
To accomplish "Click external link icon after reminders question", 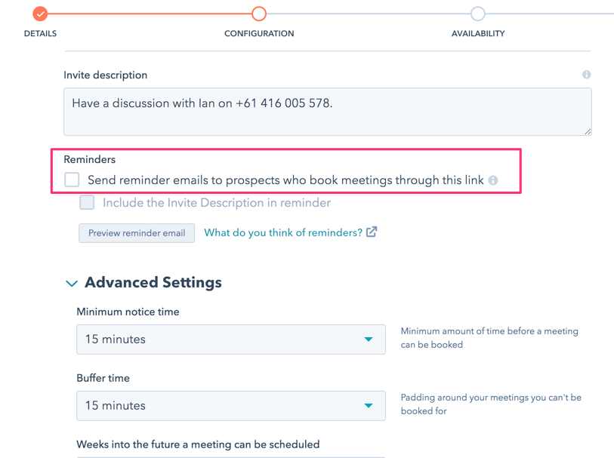I will point(372,232).
